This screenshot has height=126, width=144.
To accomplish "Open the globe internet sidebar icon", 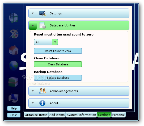I will coord(14,65).
